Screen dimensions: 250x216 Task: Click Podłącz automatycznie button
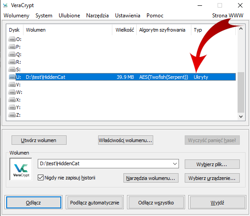95,202
